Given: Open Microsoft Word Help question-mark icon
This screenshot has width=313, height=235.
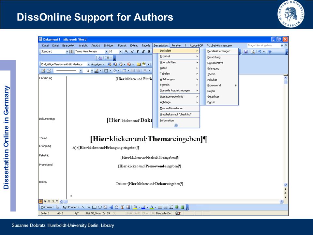Looking at the screenshot, I should (270, 52).
